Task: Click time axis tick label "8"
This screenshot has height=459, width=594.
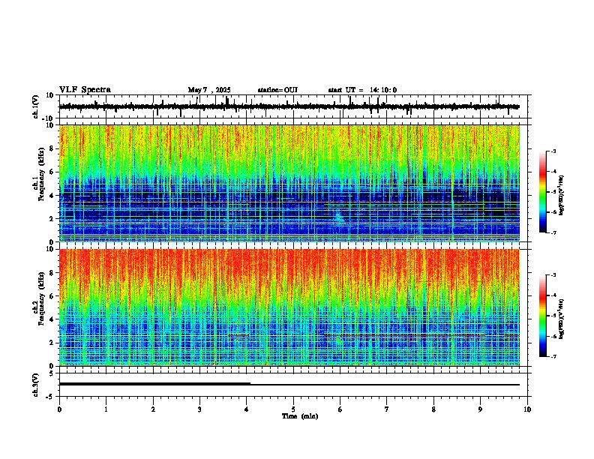Action: (433, 409)
